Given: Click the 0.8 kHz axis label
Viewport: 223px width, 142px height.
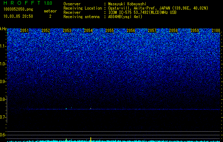Looking at the screenshot, I should tap(3, 99).
